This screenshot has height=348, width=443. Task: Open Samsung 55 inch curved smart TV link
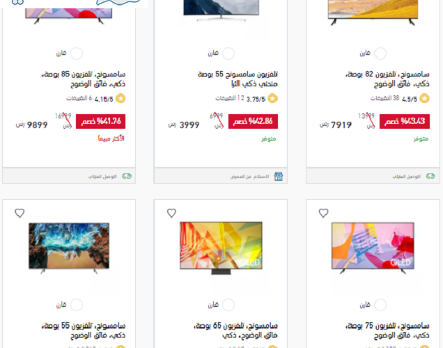238,79
